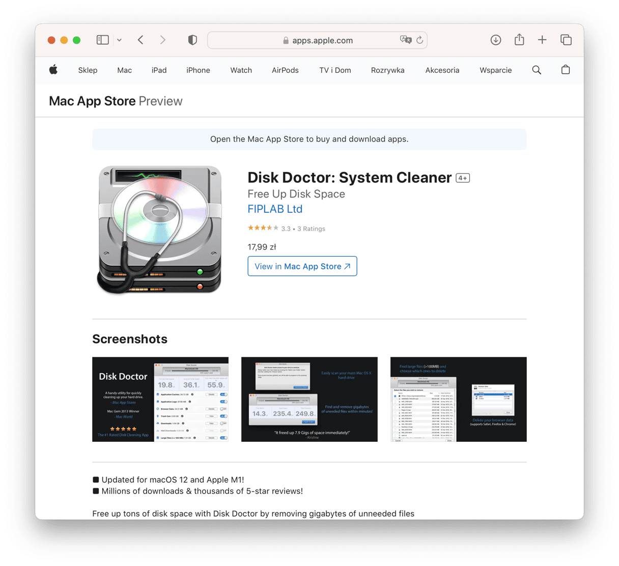Open the search magnifier on Apple nav

click(x=537, y=70)
